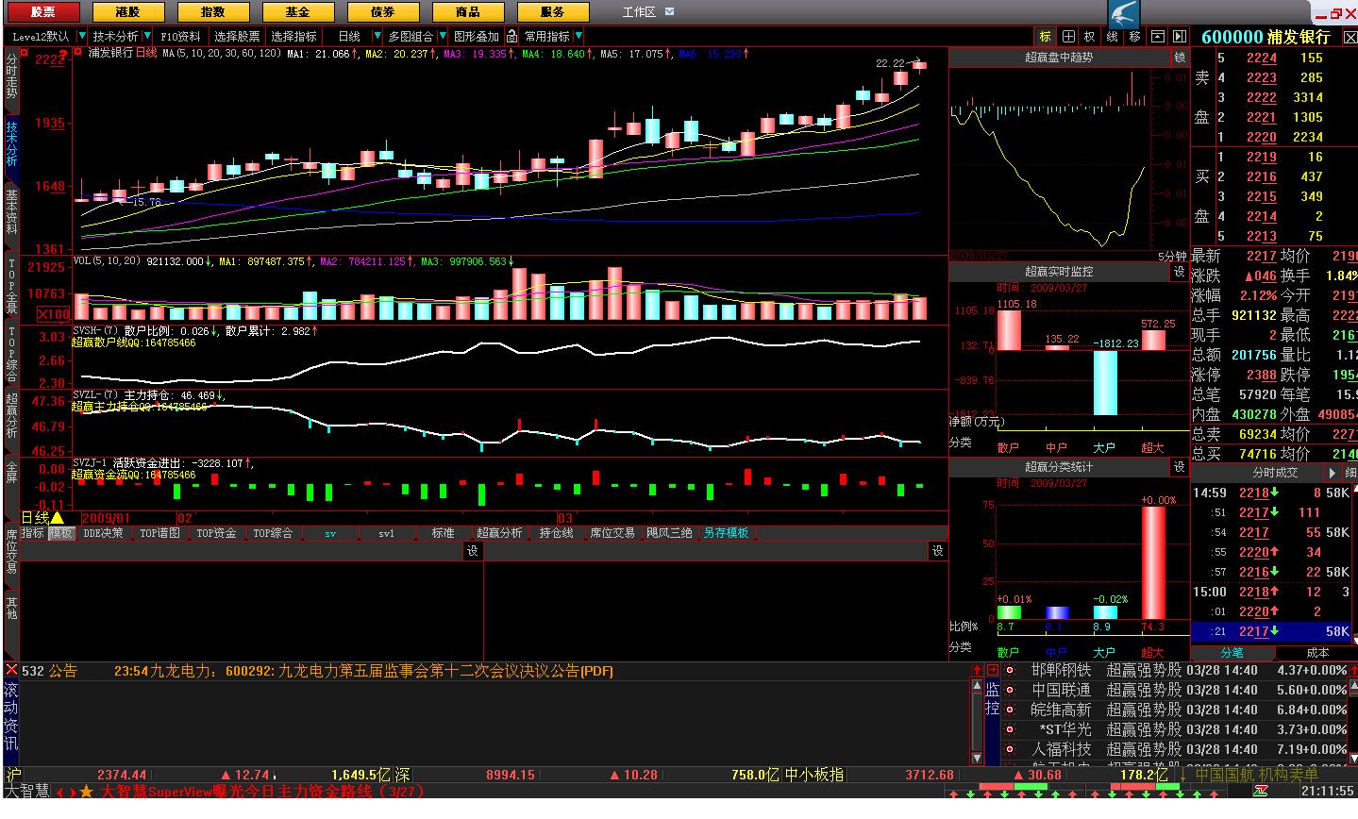Screen dimensions: 1358x819
Task: Open the 服务 main menu
Action: (553, 12)
